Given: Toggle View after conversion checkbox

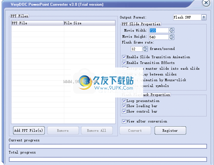Looking at the screenshot, I should tap(124, 121).
